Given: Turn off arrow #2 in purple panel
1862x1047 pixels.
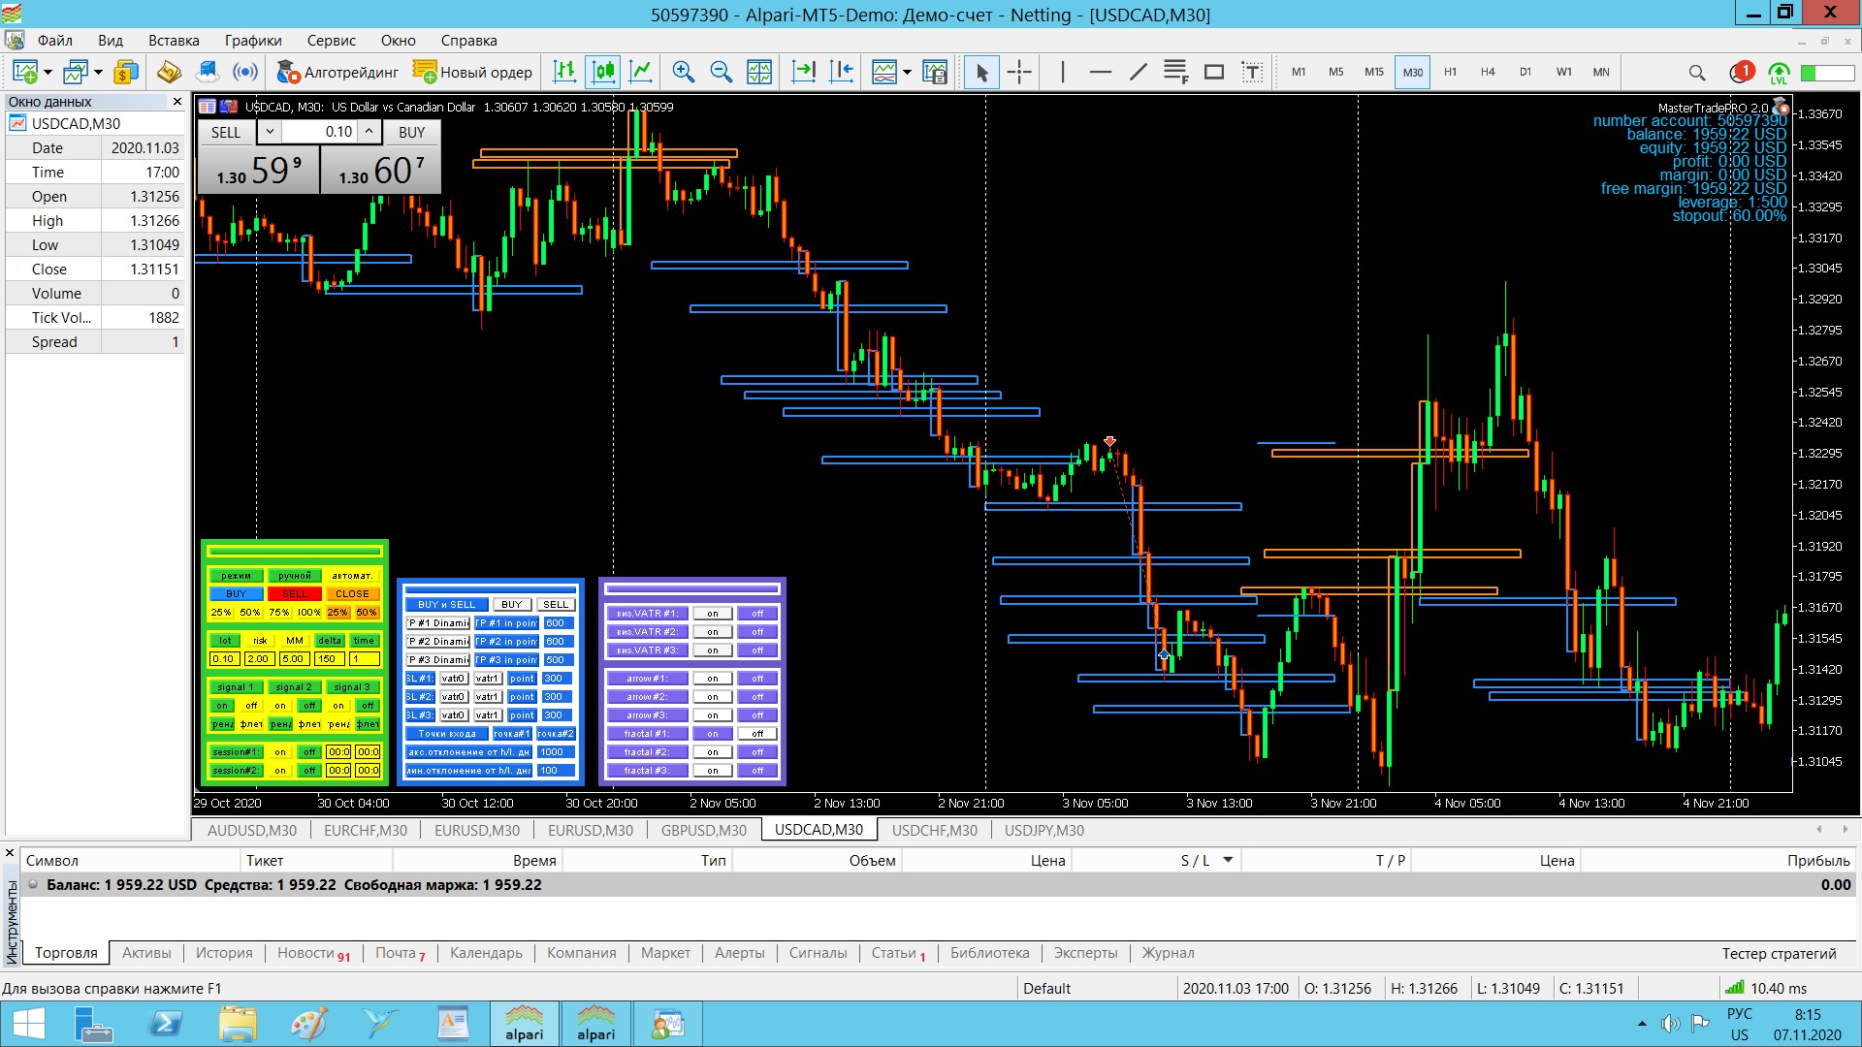Looking at the screenshot, I should 757,697.
